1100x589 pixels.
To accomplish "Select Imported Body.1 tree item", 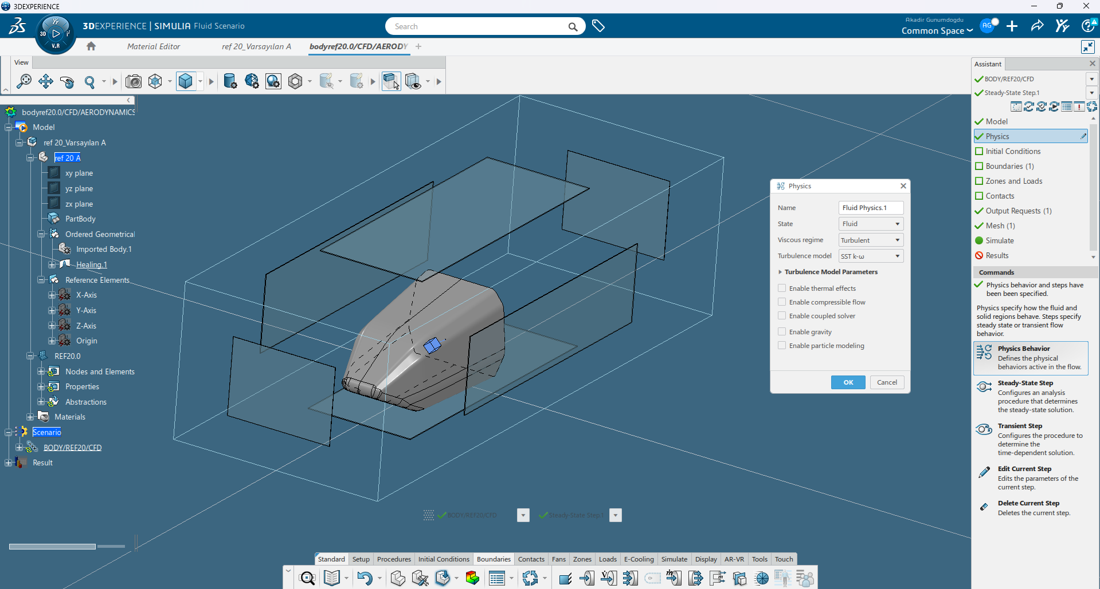I will click(104, 249).
